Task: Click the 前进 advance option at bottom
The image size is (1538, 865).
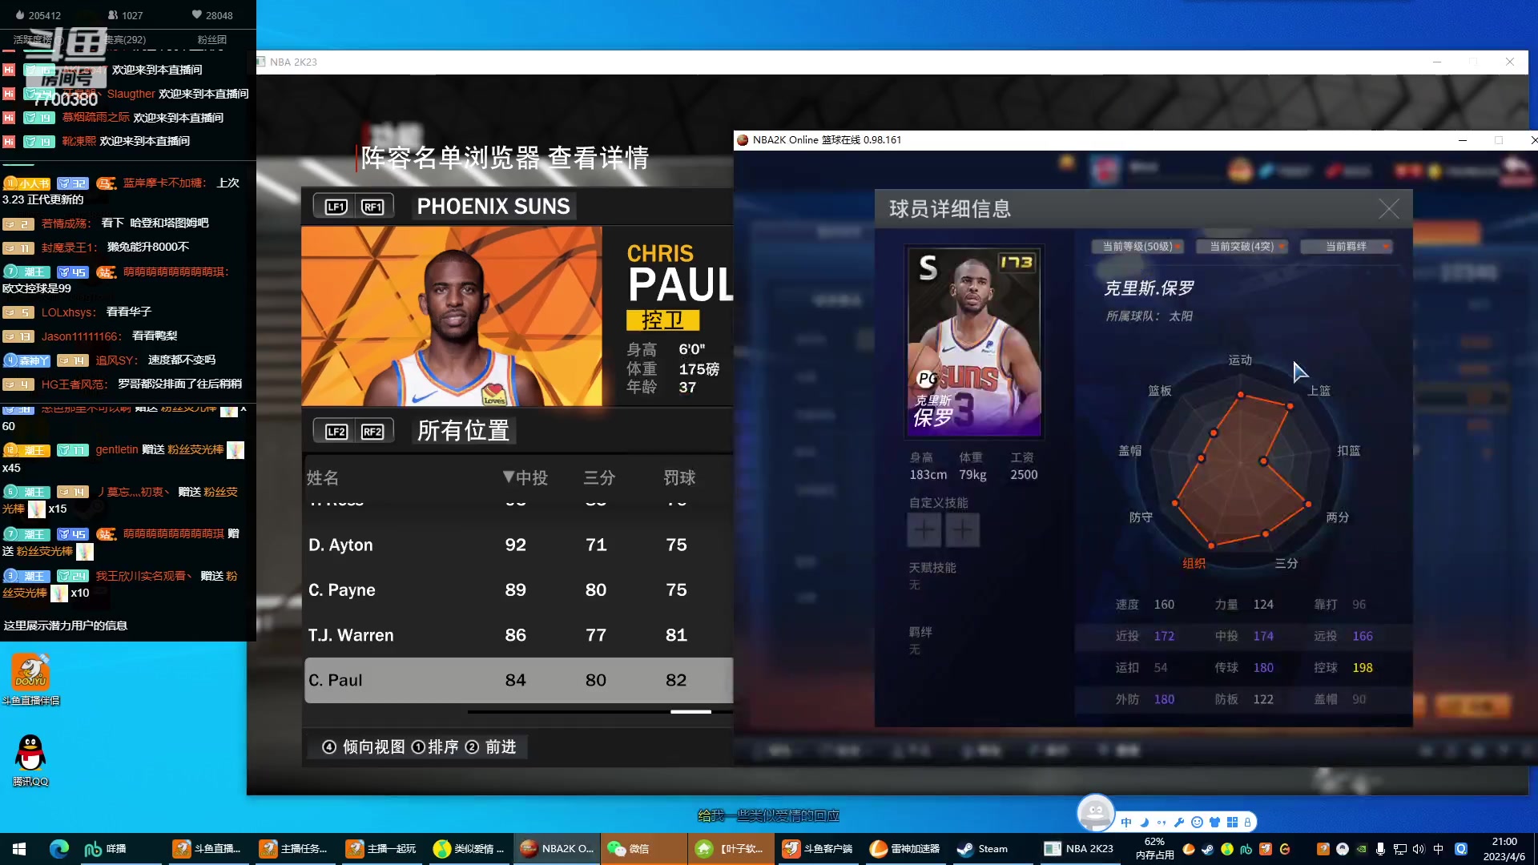Action: coord(491,747)
